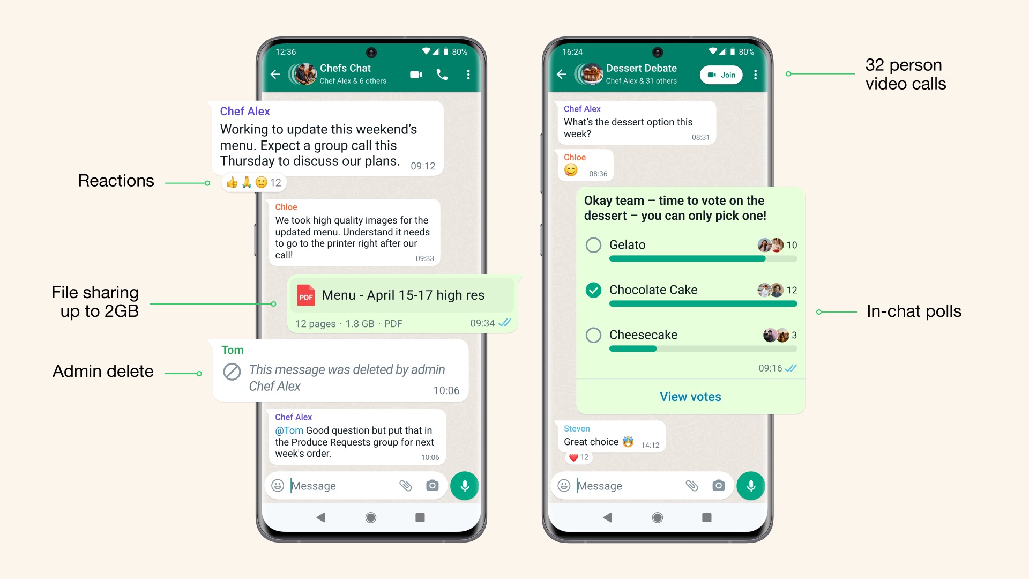1029x579 pixels.
Task: Click the microphone icon in Dessert Debate message bar
Action: tap(751, 486)
